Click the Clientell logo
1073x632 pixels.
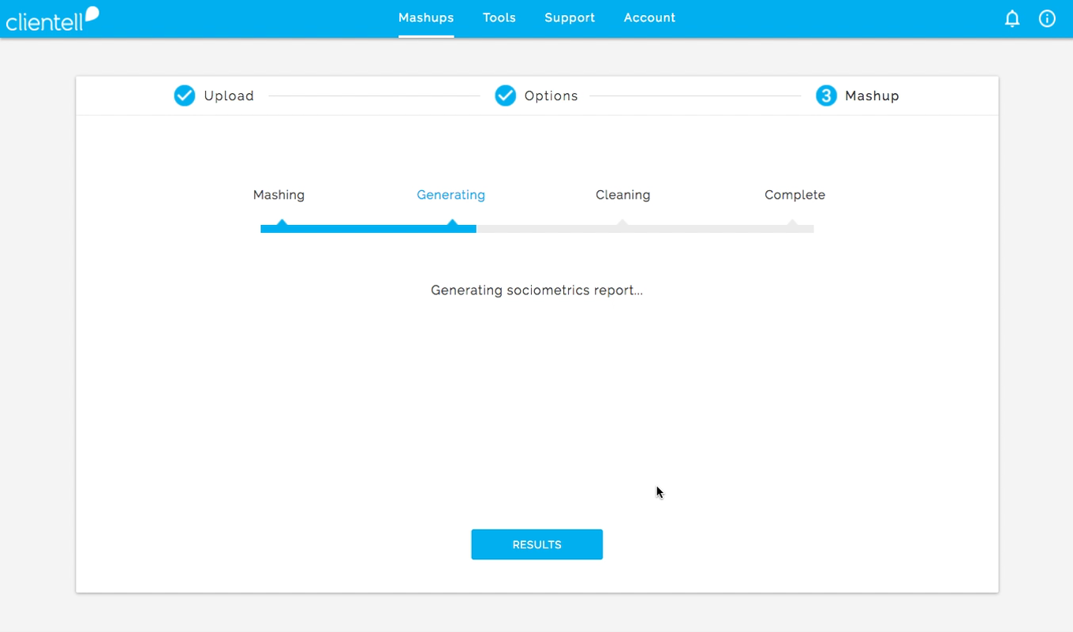(52, 19)
